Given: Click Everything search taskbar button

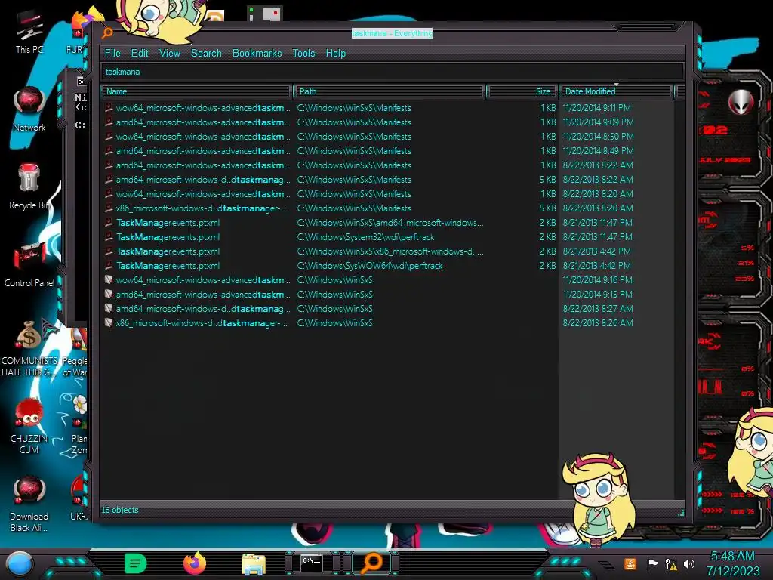Looking at the screenshot, I should tap(372, 563).
